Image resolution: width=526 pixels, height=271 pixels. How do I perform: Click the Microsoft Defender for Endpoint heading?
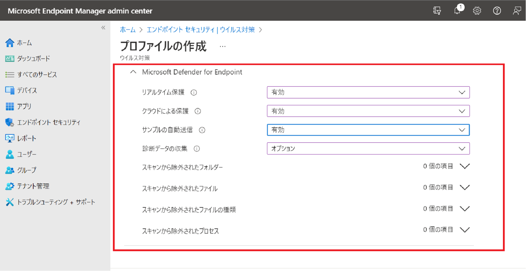pos(192,72)
